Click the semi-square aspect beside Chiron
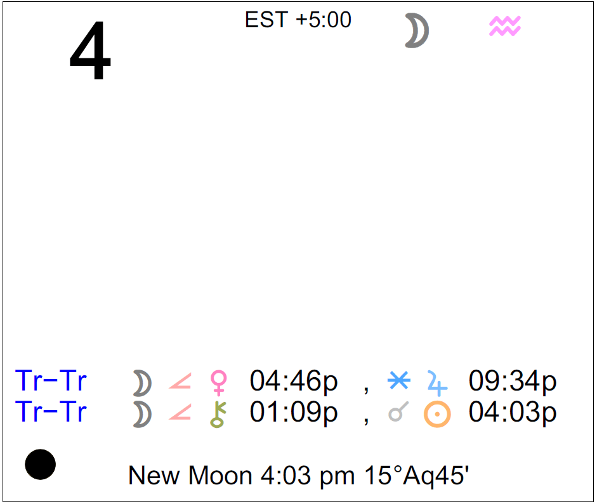The height and width of the screenshot is (504, 597). tap(180, 412)
